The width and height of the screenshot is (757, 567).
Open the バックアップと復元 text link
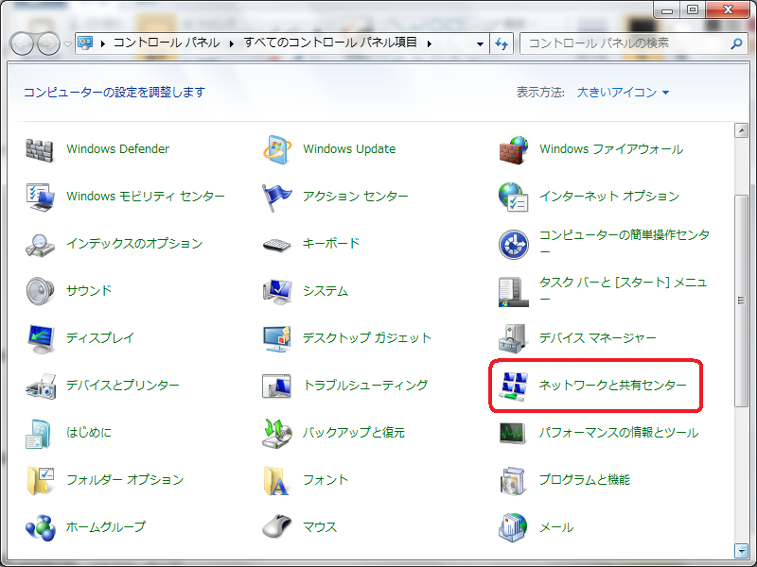(x=353, y=433)
